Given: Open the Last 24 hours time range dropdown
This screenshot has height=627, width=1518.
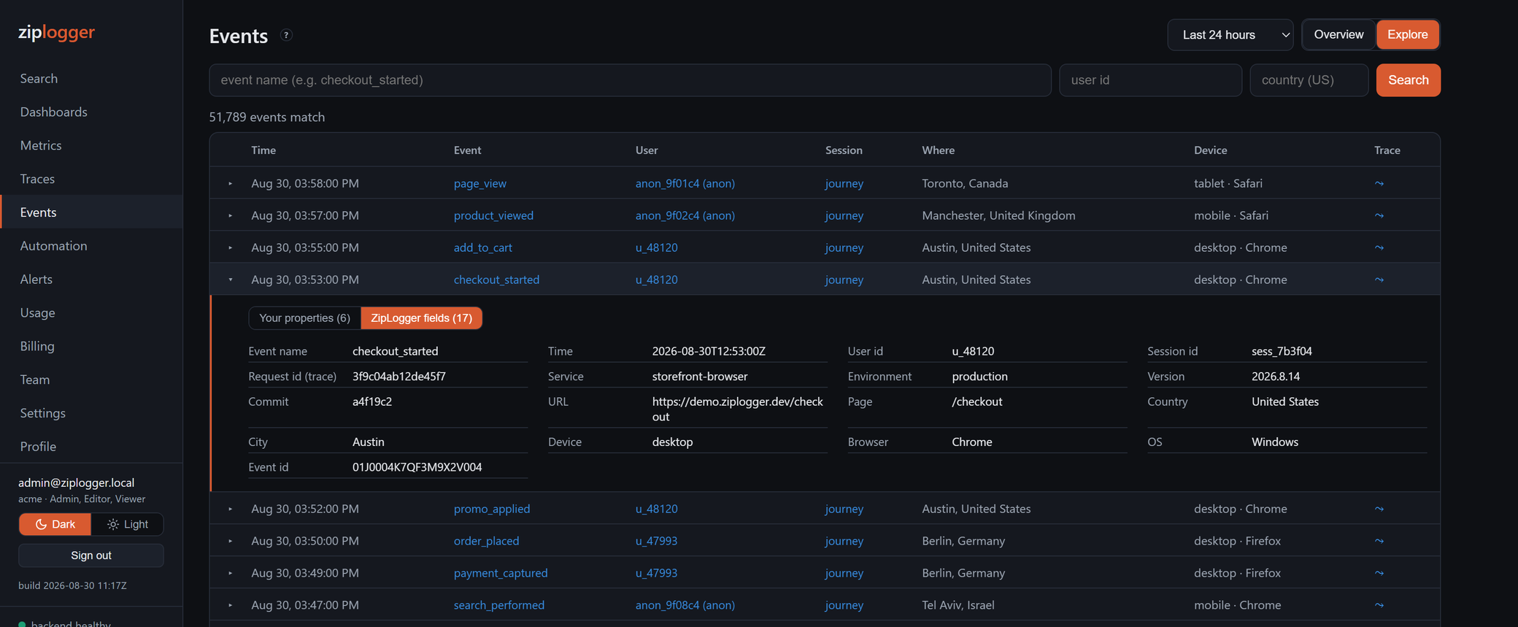Looking at the screenshot, I should pyautogui.click(x=1230, y=34).
